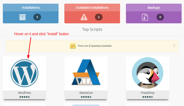Viewport: 184px width, 106px height.
Task: Click the WordPress logo
Action: pos(25,73)
